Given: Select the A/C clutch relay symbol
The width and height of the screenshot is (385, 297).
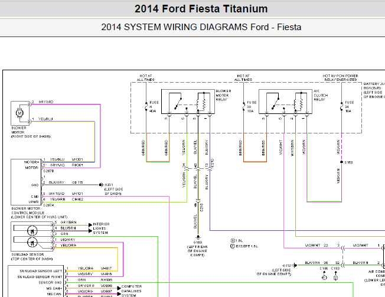Looking at the screenshot, I should pyautogui.click(x=285, y=102).
